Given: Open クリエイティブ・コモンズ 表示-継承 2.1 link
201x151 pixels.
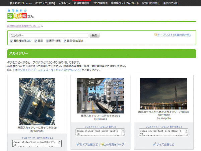Looking at the screenshot, I should click(164, 127).
